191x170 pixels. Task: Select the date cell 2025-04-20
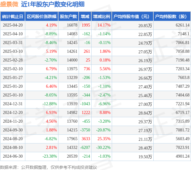[13, 25]
